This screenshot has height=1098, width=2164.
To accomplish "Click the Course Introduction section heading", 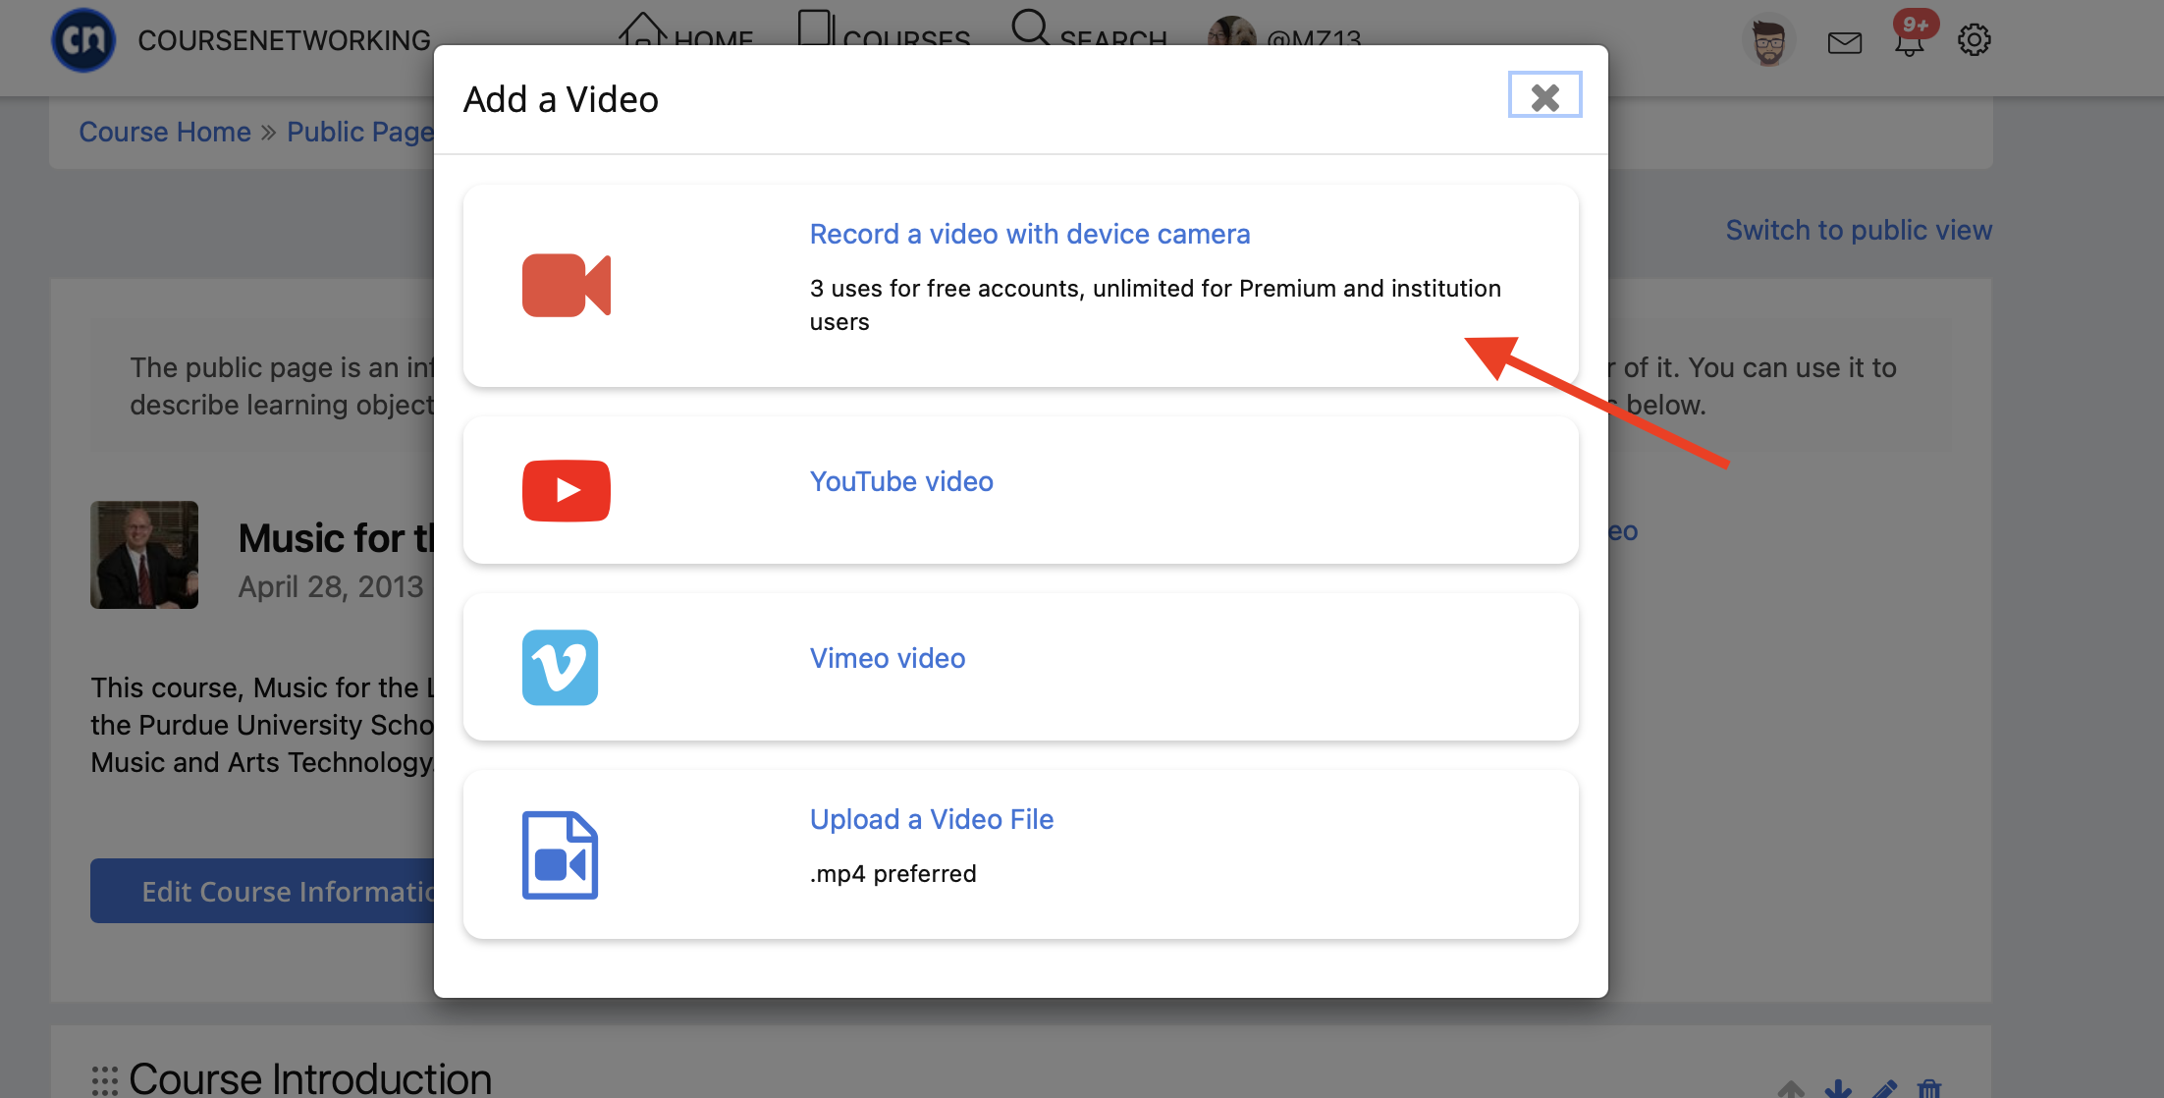I will [x=310, y=1078].
